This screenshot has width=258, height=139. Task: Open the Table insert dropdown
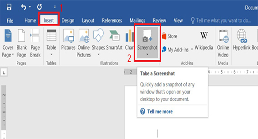click(51, 43)
